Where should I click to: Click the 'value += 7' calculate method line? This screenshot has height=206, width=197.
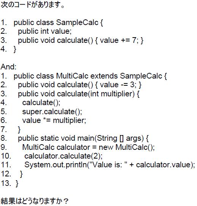[72, 40]
